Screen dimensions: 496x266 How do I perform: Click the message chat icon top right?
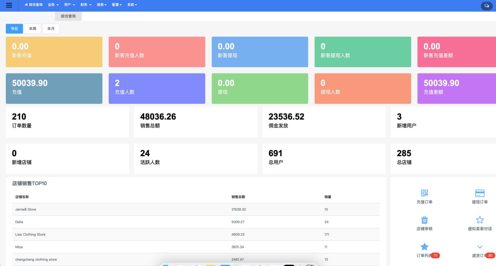(487, 6)
